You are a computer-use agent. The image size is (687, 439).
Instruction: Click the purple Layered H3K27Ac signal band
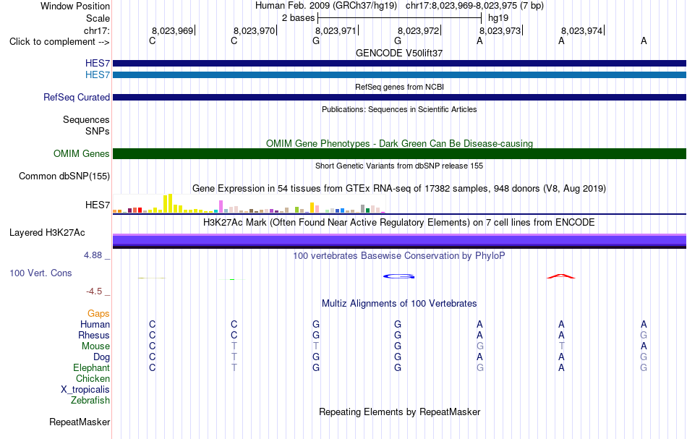coord(399,241)
